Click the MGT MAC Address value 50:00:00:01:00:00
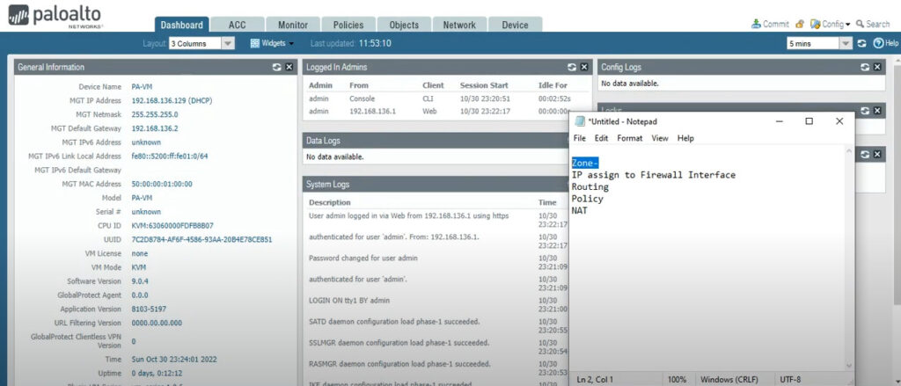Image resolution: width=901 pixels, height=386 pixels. click(x=162, y=185)
